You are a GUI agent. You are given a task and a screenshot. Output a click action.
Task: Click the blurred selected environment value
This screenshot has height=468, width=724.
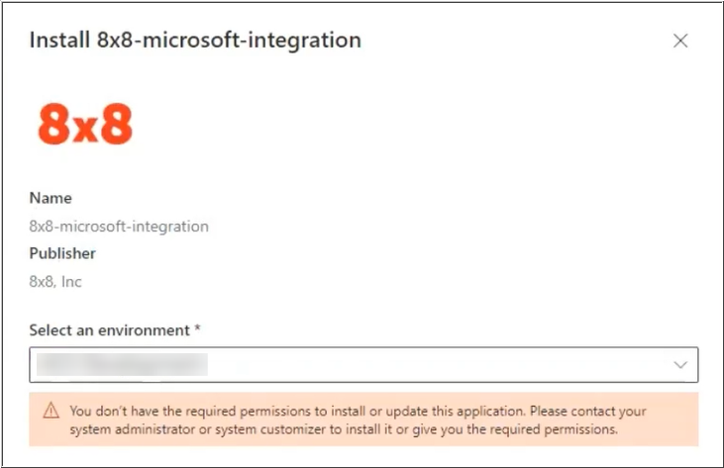click(x=122, y=365)
